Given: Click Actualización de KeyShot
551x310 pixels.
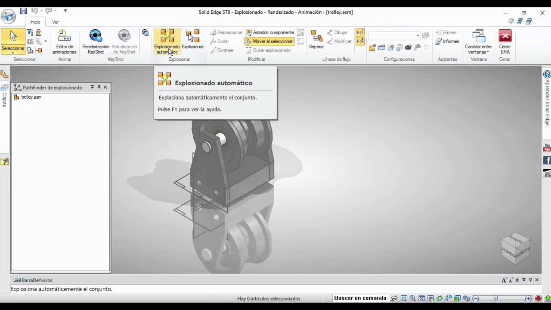Looking at the screenshot, I should (x=124, y=42).
